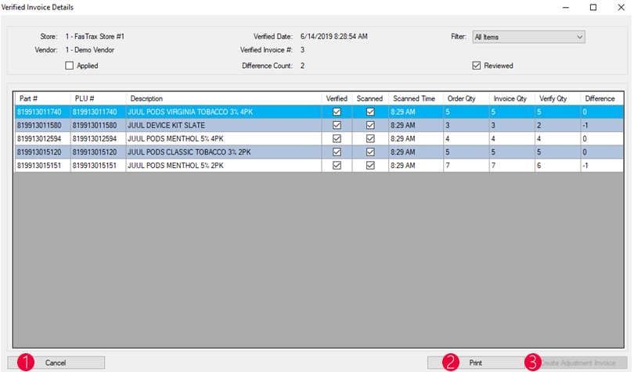This screenshot has height=372, width=634.
Task: Select JUUL PODS MENTHOL 5% 4PK description
Action: pyautogui.click(x=224, y=138)
